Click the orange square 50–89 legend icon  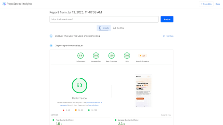click(x=76, y=110)
